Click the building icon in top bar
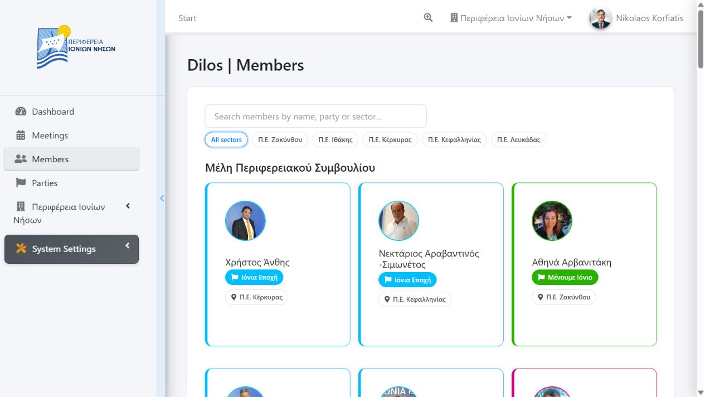The image size is (705, 397). pyautogui.click(x=454, y=18)
